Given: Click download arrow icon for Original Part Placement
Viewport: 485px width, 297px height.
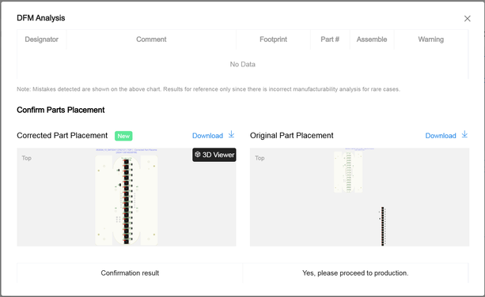Looking at the screenshot, I should [464, 134].
